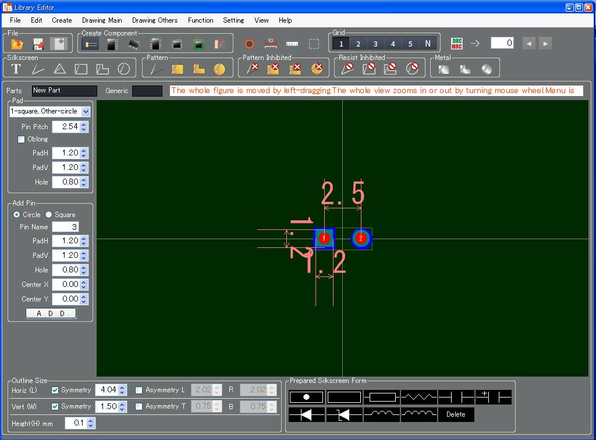596x440 pixels.
Task: Select the Pattern line tool
Action: 156,69
